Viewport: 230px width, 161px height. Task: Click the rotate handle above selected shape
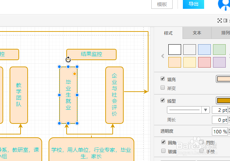(68, 59)
